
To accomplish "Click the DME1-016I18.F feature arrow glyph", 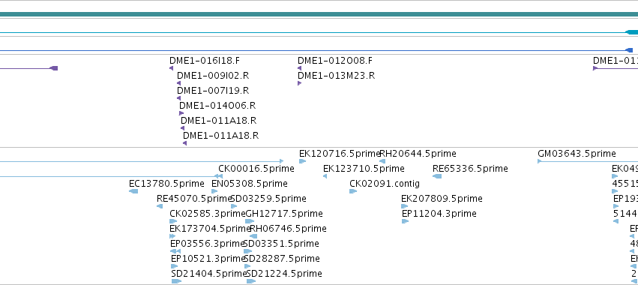I will (171, 68).
